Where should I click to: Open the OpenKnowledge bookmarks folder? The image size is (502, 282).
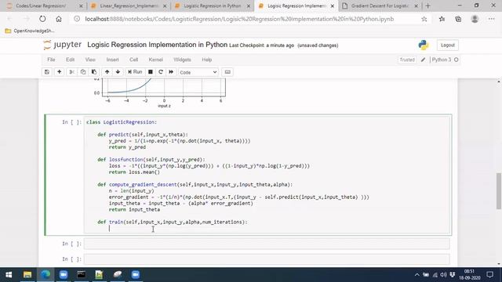click(x=30, y=31)
